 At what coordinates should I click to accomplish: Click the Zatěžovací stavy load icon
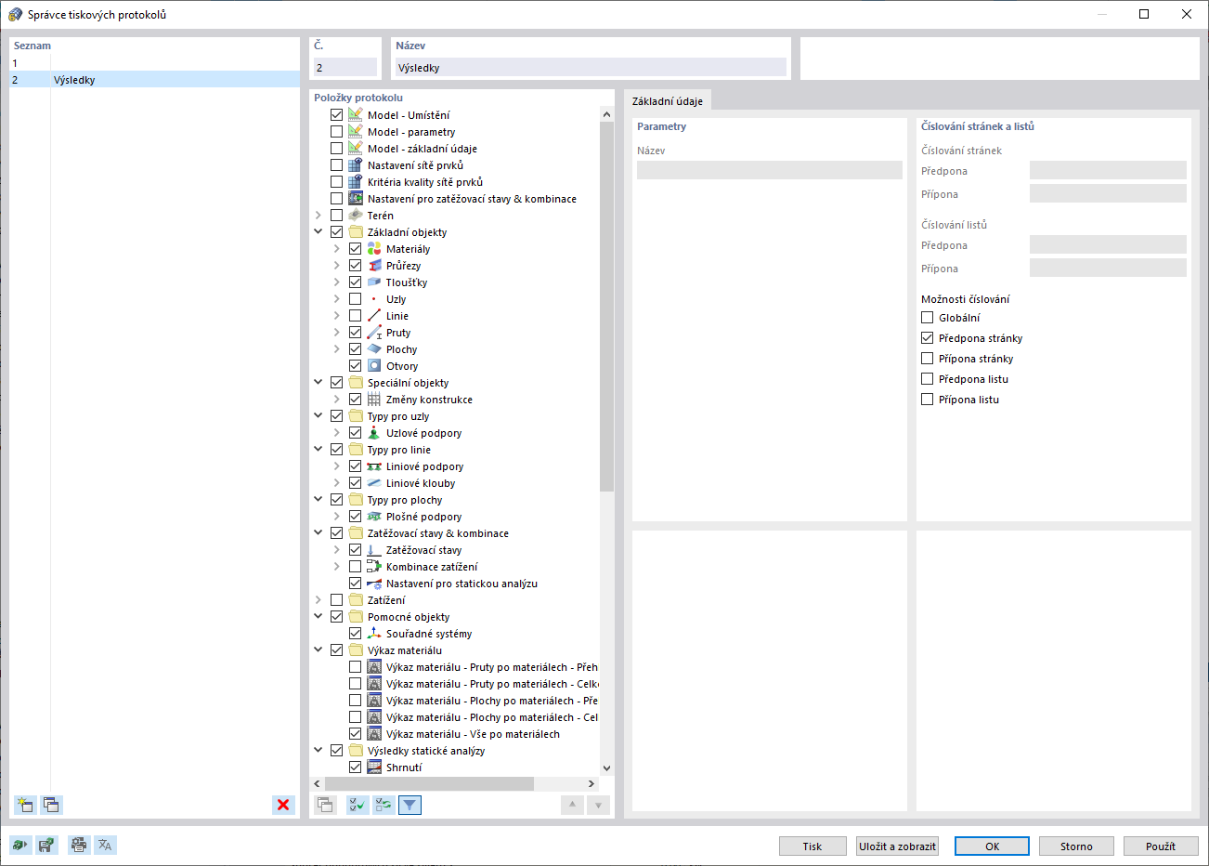coord(374,550)
